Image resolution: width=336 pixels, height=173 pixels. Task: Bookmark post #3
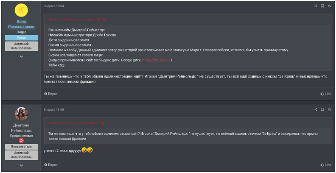(322, 110)
